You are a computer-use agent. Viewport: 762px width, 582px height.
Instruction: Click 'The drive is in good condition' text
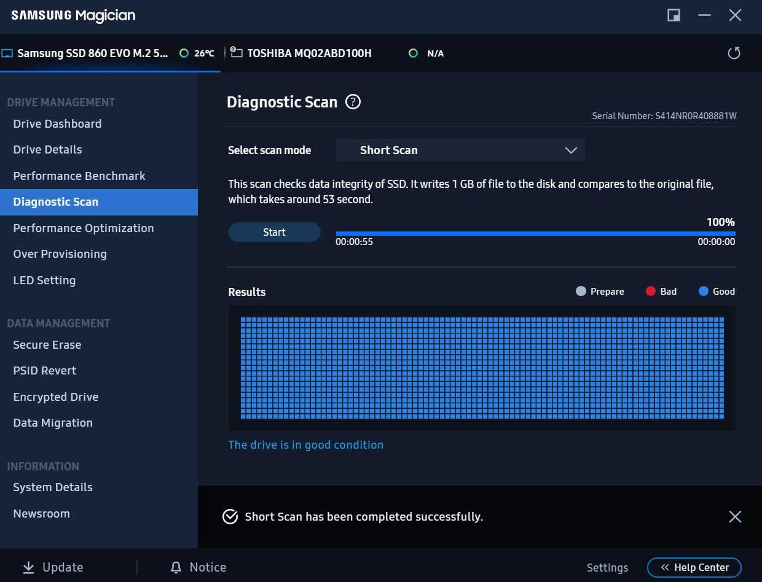point(306,445)
